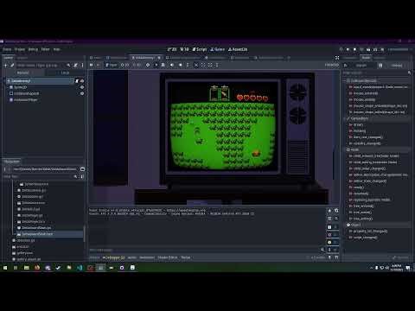Open the script icon on ZeldaEnemy1 row
This screenshot has width=415, height=311.
coord(77,81)
